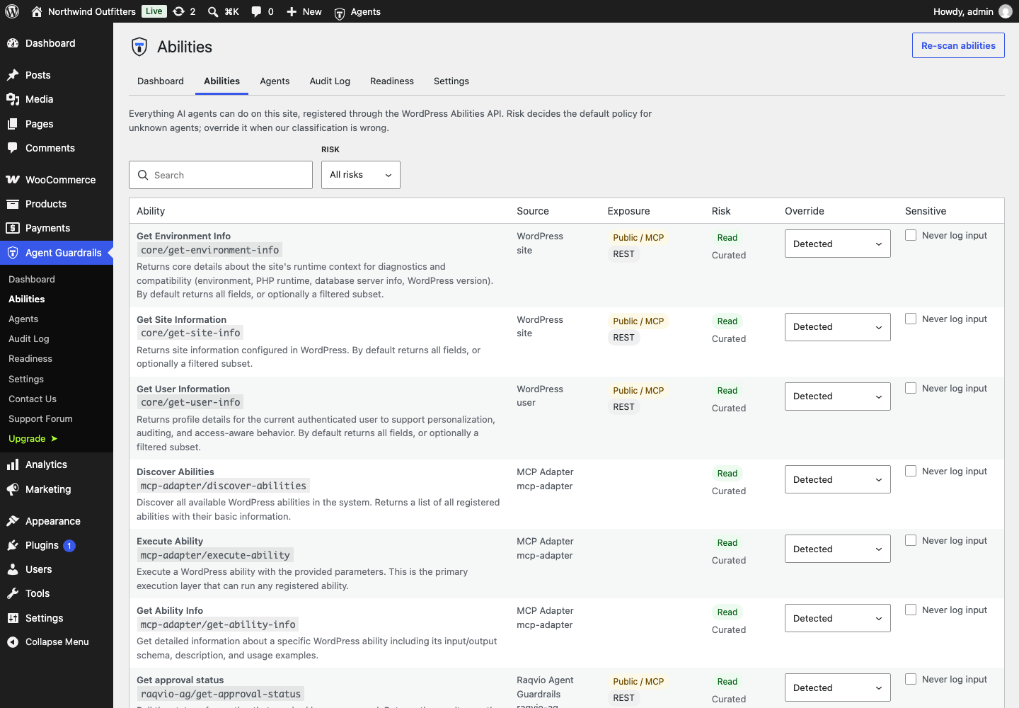Open the comments bubble icon in admin bar

coord(256,11)
